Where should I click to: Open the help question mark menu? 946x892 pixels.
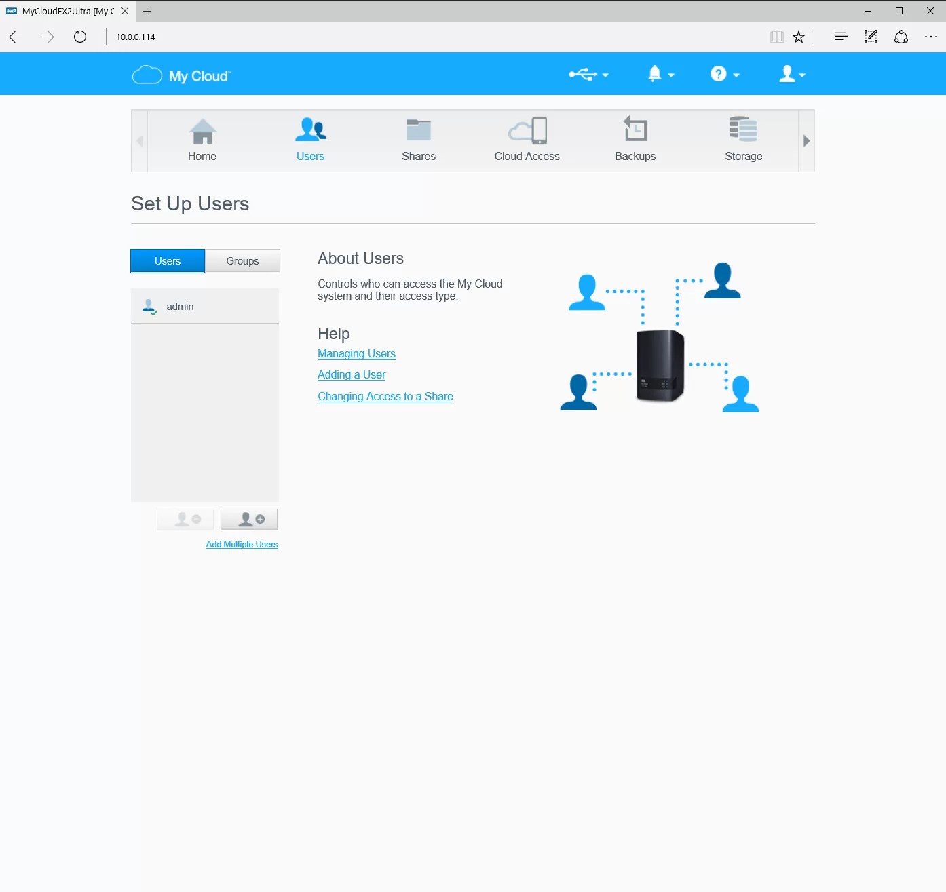tap(725, 74)
